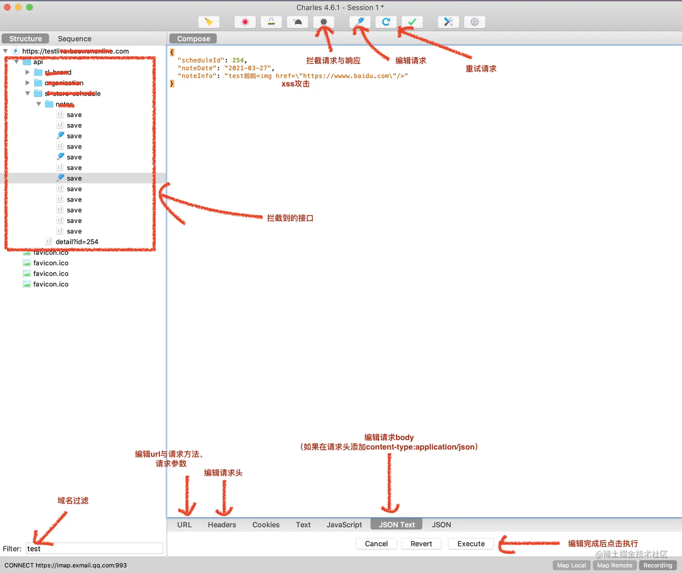Click the Compose pen icon in toolbar
This screenshot has width=682, height=573.
click(x=360, y=22)
